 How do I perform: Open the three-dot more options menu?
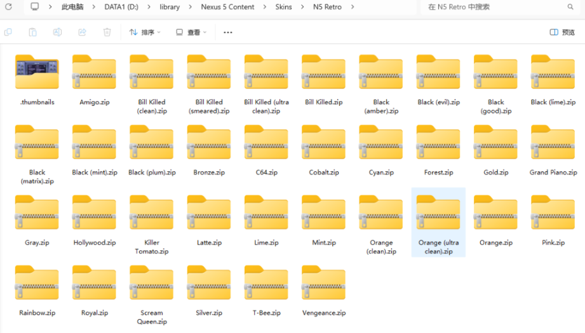[228, 32]
